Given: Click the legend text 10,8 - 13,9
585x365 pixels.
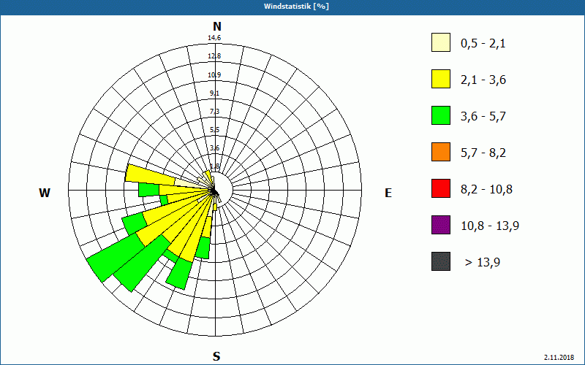Looking at the screenshot, I should tap(490, 226).
